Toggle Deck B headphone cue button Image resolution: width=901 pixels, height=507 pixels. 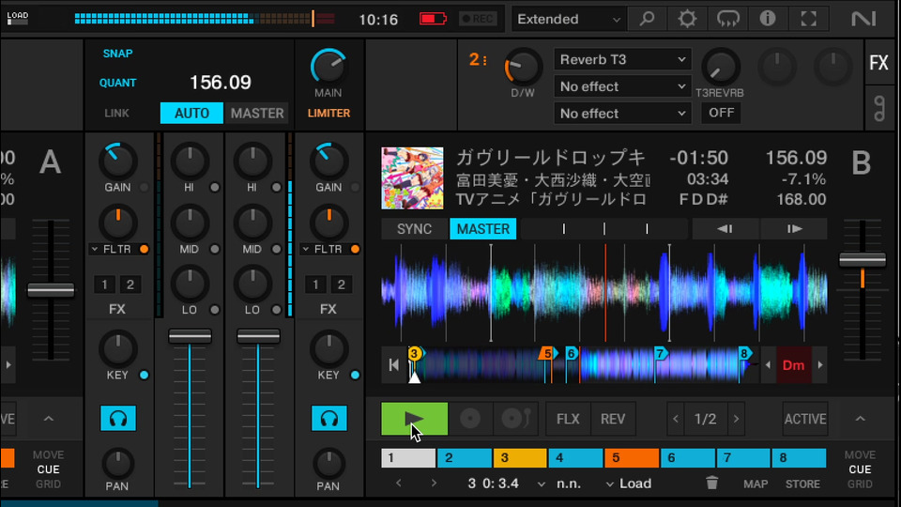tap(328, 419)
